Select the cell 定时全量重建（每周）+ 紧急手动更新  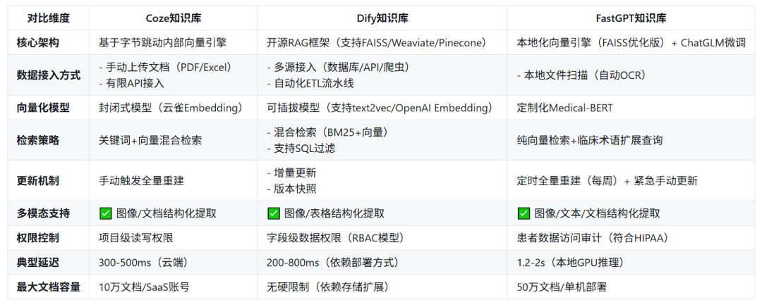(x=631, y=181)
